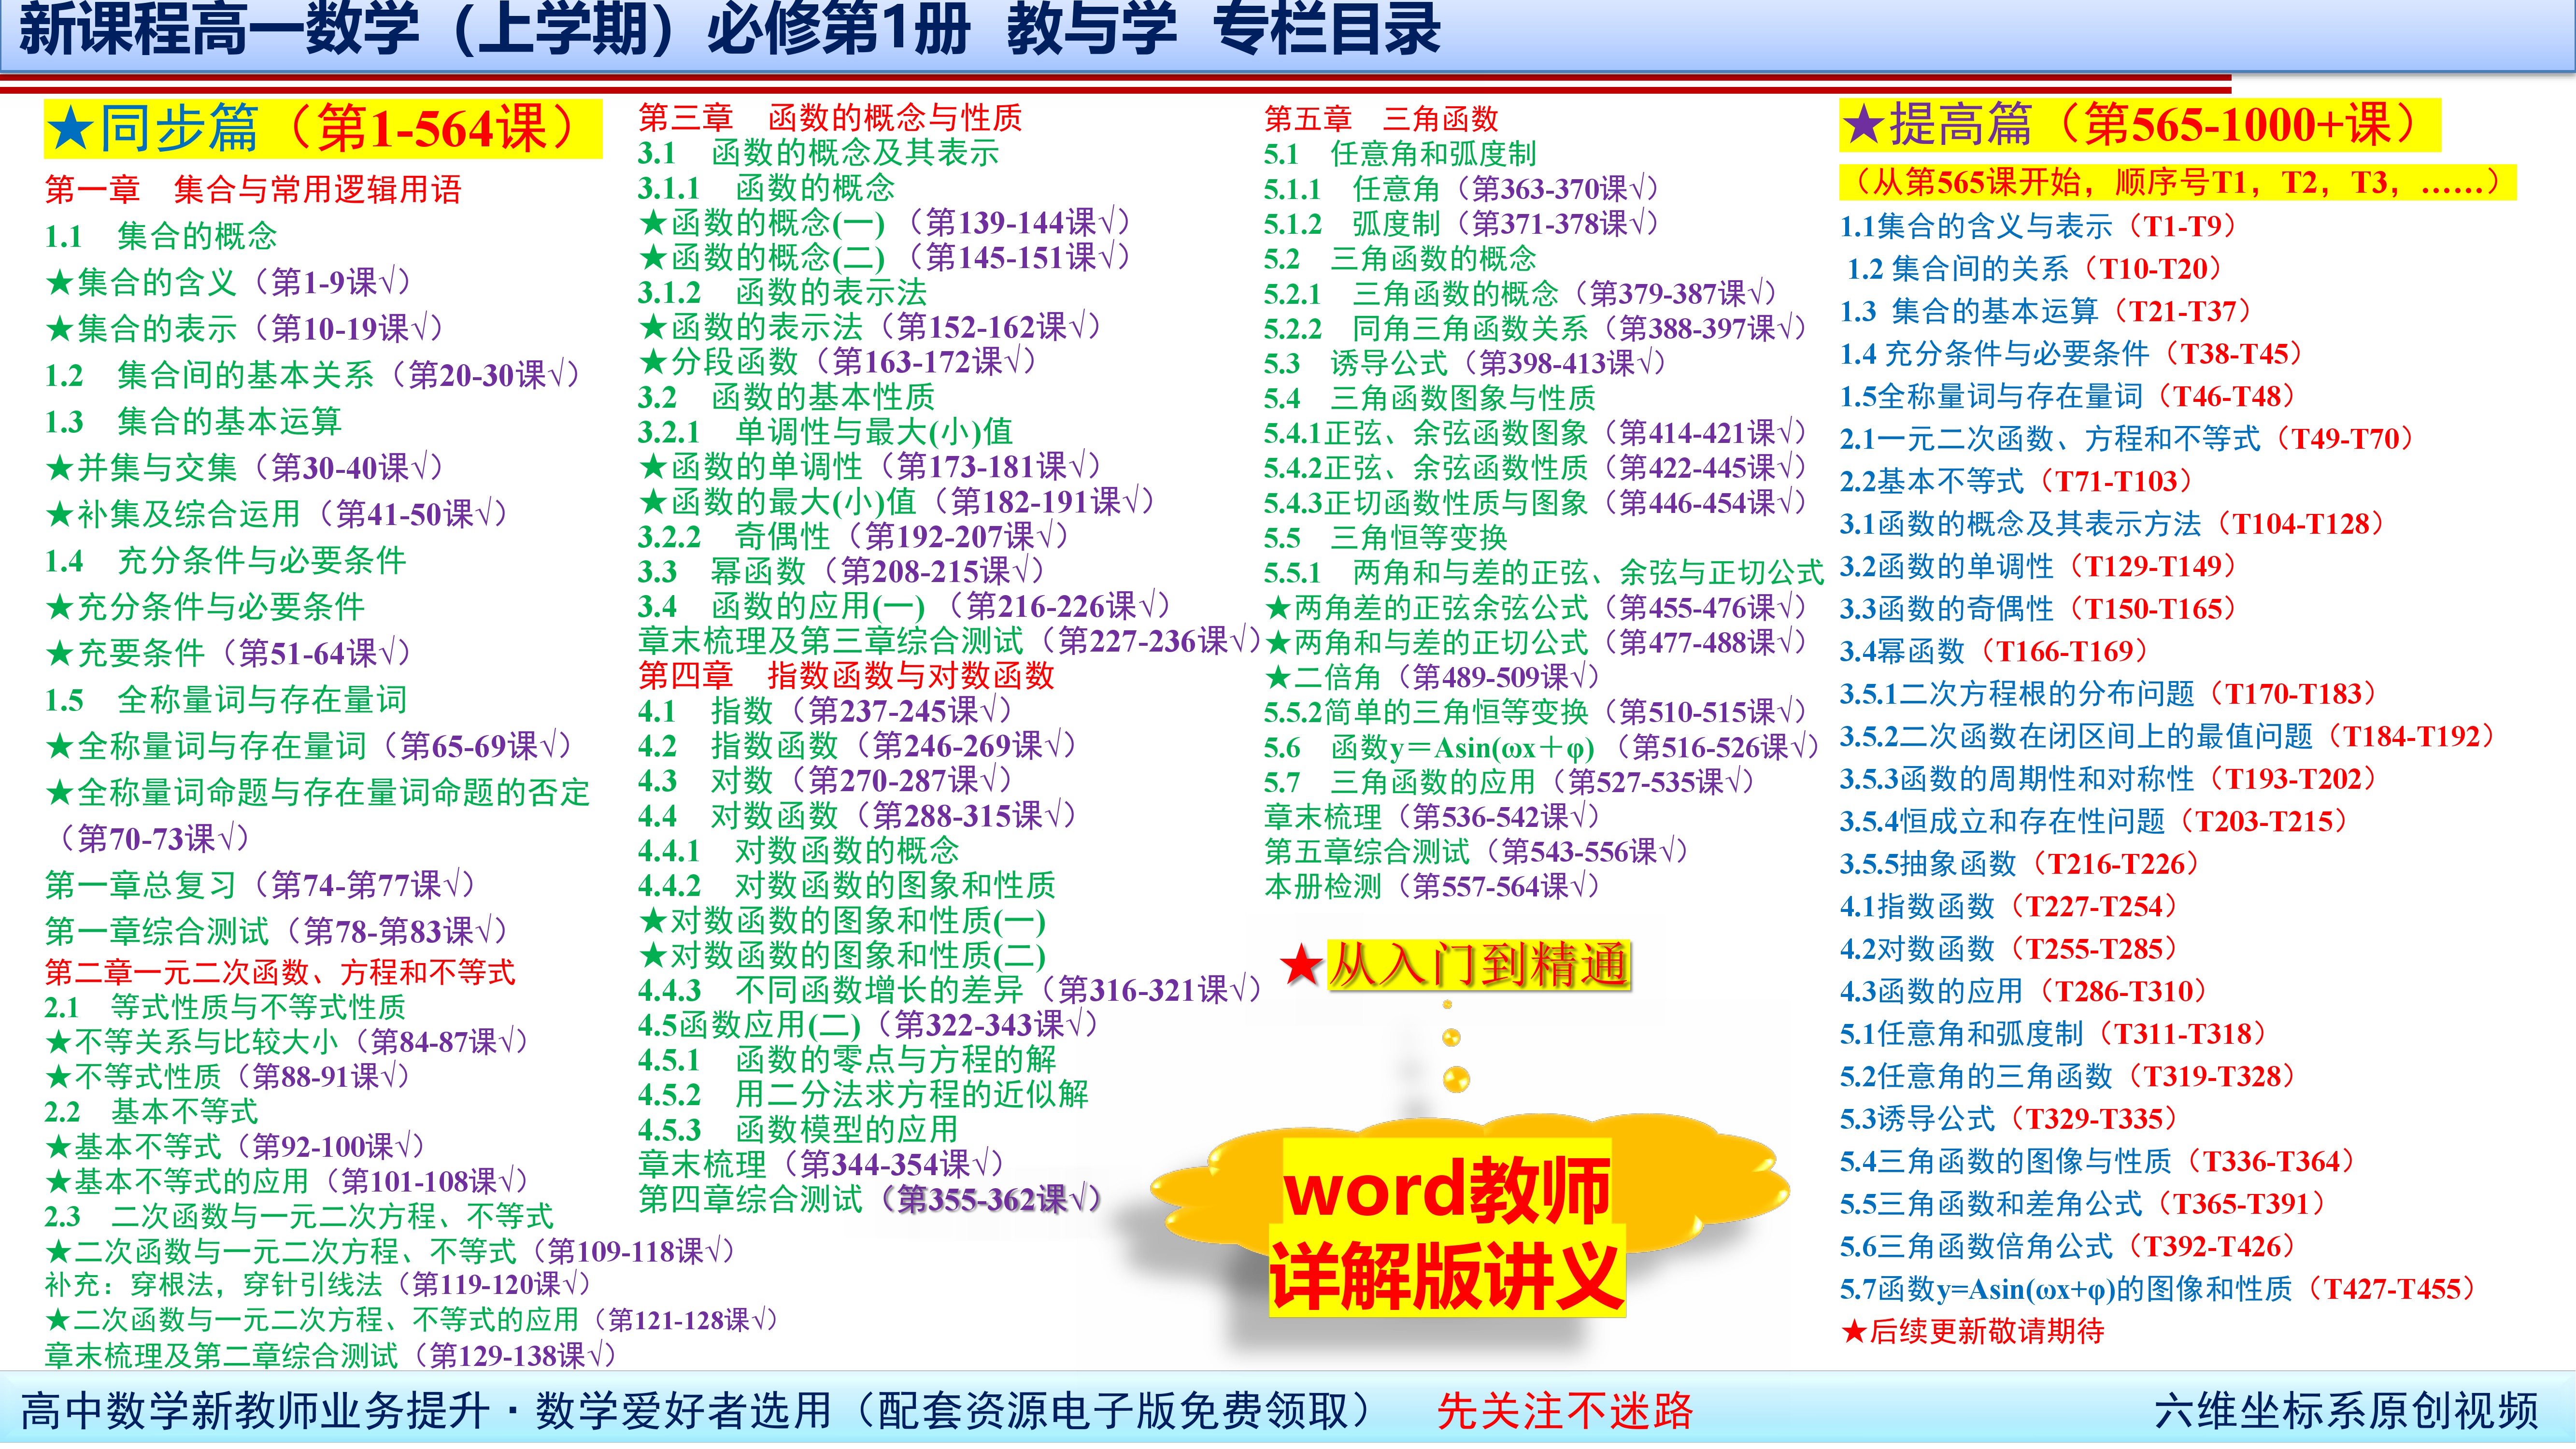Screen dimensions: 2576x1449
Task: Click 第二章一元二次函数、方程和不等式 heading
Action: click(x=280, y=972)
